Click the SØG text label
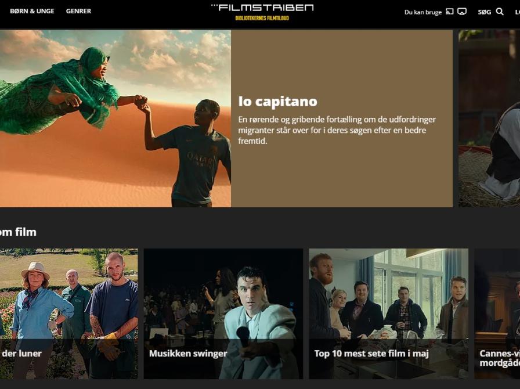Viewport: 520px width, 389px height. [x=484, y=12]
